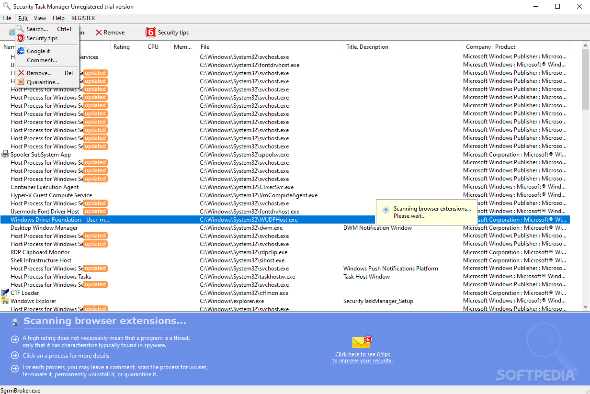Select Remove... in the Edit menu
Image resolution: width=590 pixels, height=394 pixels.
(x=47, y=73)
